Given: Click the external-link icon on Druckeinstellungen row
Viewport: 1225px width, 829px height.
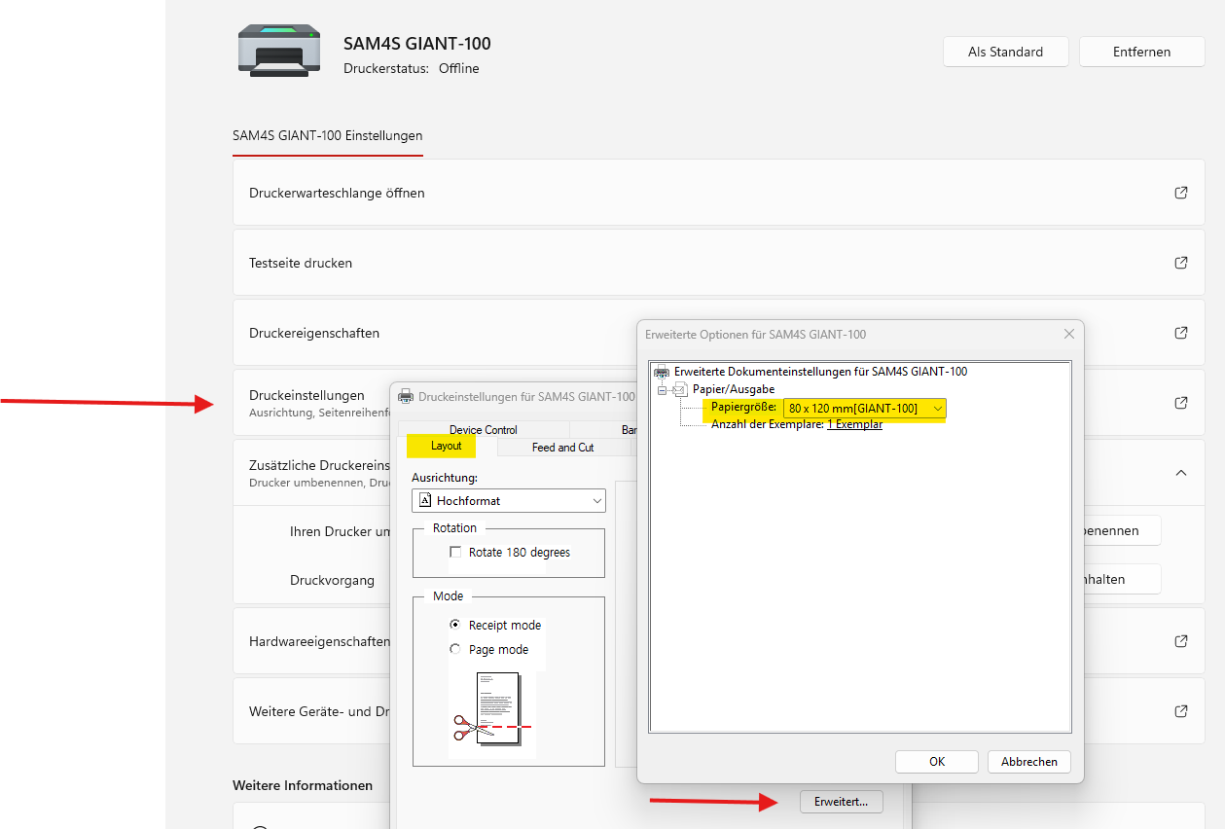Looking at the screenshot, I should (1181, 403).
